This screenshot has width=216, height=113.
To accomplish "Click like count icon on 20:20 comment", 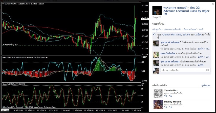I will [x=208, y=57].
